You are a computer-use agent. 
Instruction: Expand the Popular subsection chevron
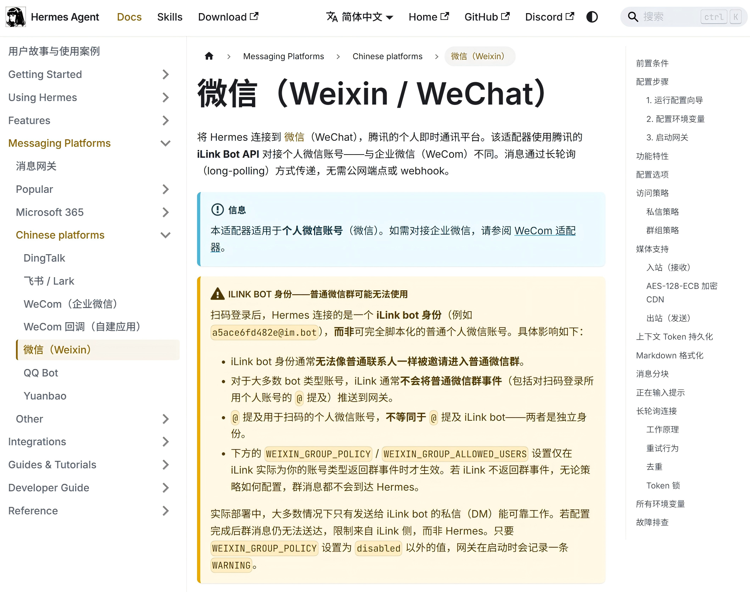(x=166, y=189)
